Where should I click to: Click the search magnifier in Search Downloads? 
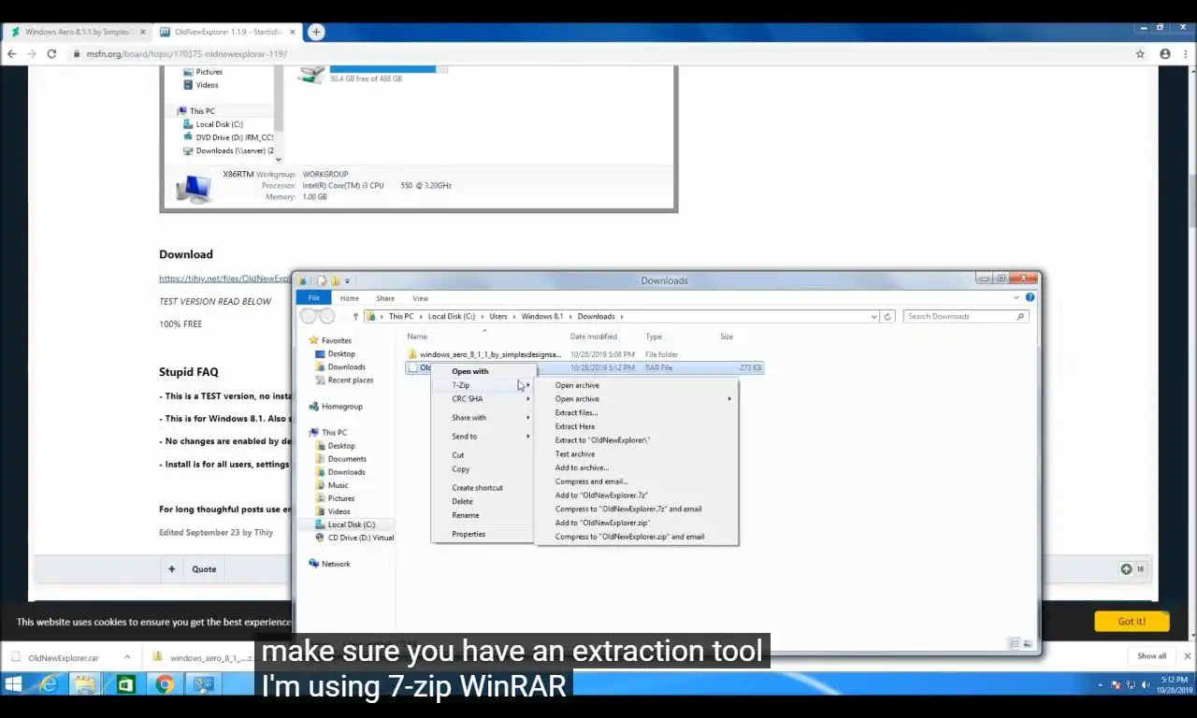coord(1021,316)
